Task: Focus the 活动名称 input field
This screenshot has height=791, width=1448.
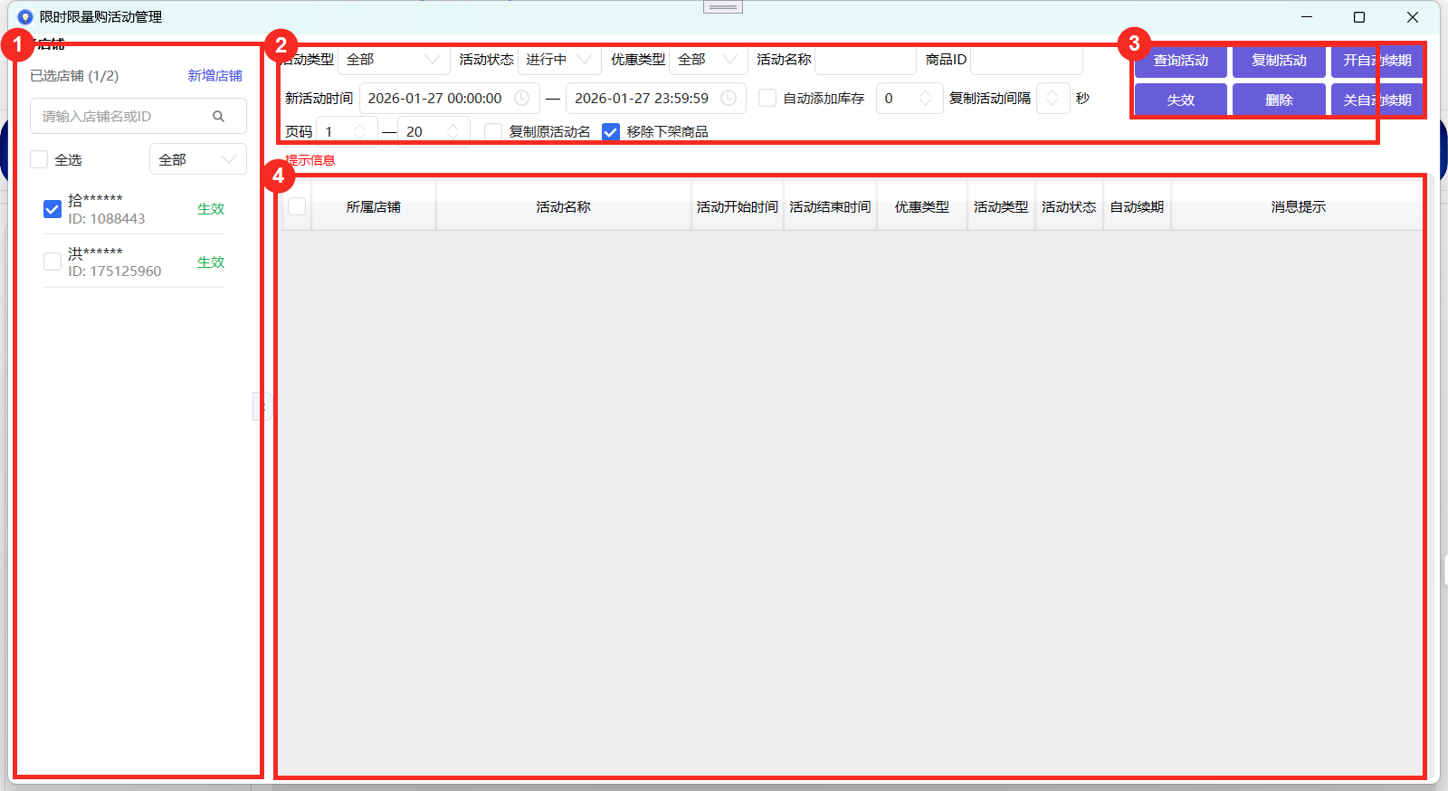Action: [x=865, y=60]
